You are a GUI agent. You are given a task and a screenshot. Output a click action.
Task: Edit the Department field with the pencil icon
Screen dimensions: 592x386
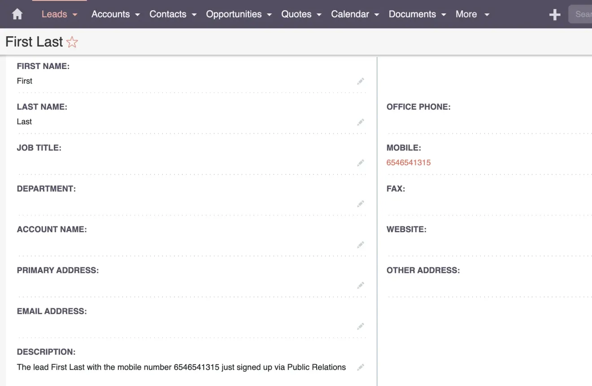click(361, 204)
